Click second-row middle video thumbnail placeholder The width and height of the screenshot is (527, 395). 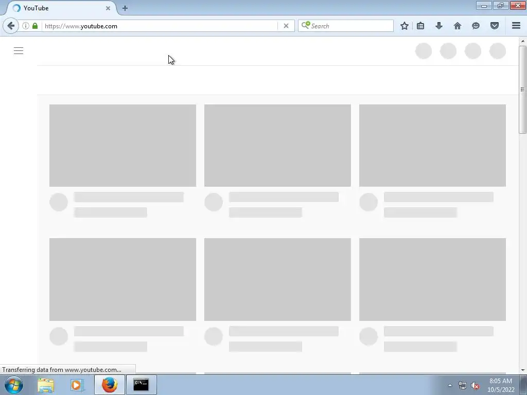pyautogui.click(x=277, y=279)
